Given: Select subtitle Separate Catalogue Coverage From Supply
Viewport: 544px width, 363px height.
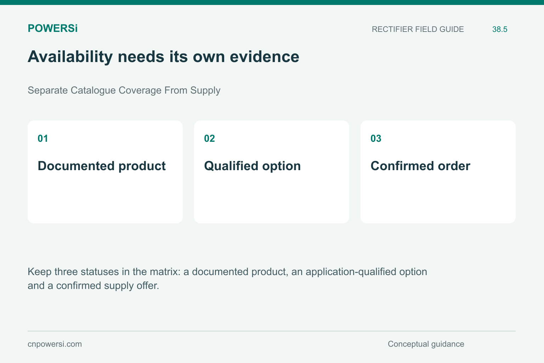Looking at the screenshot, I should tap(124, 90).
